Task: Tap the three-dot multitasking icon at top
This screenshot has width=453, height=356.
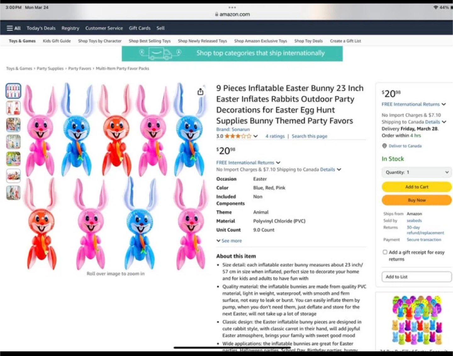Action: click(x=232, y=7)
